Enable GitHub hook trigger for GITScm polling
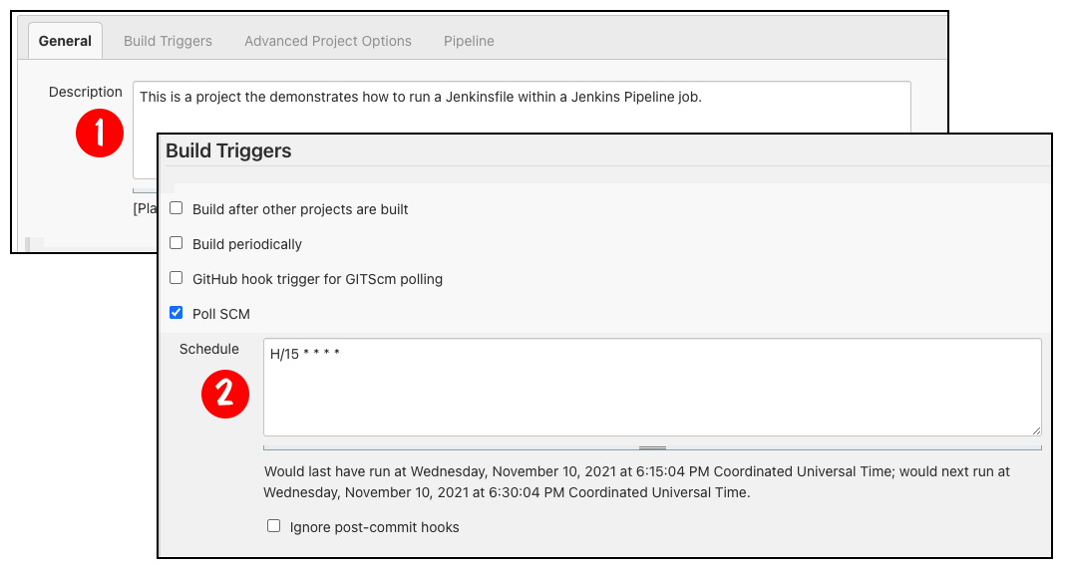The height and width of the screenshot is (567, 1065). point(177,278)
